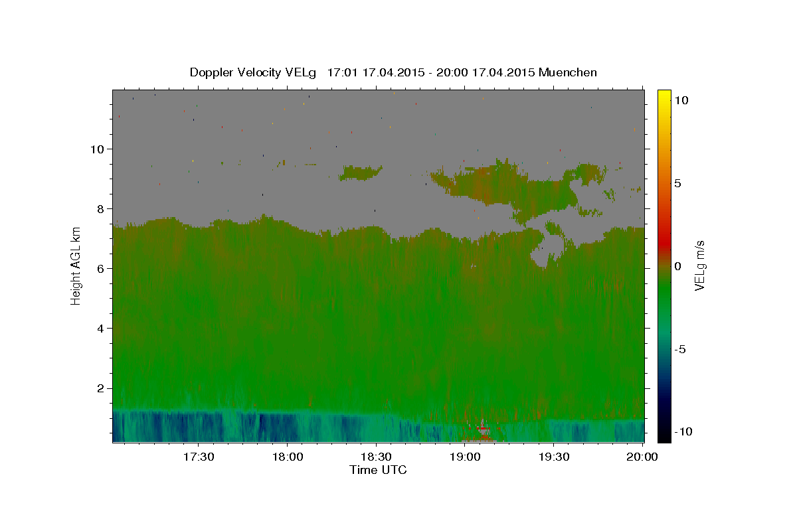Click the height axis label 8
Screen dimensions: 797x531
(x=101, y=208)
